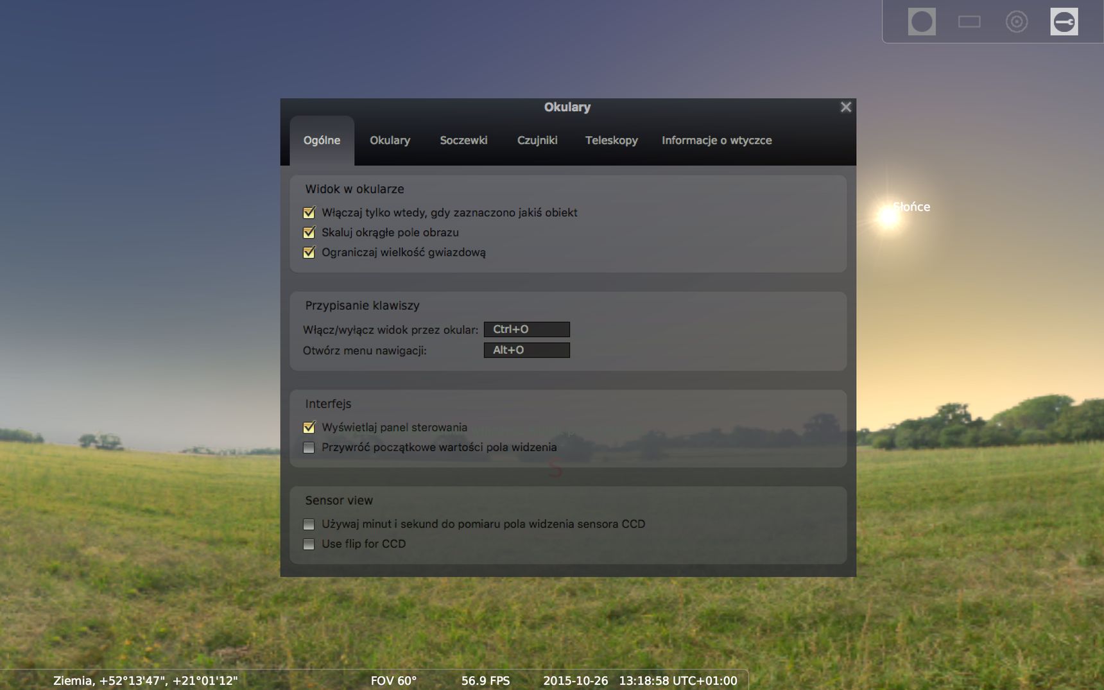Click the Przypisanie klawiszy heading
This screenshot has width=1104, height=690.
point(362,306)
